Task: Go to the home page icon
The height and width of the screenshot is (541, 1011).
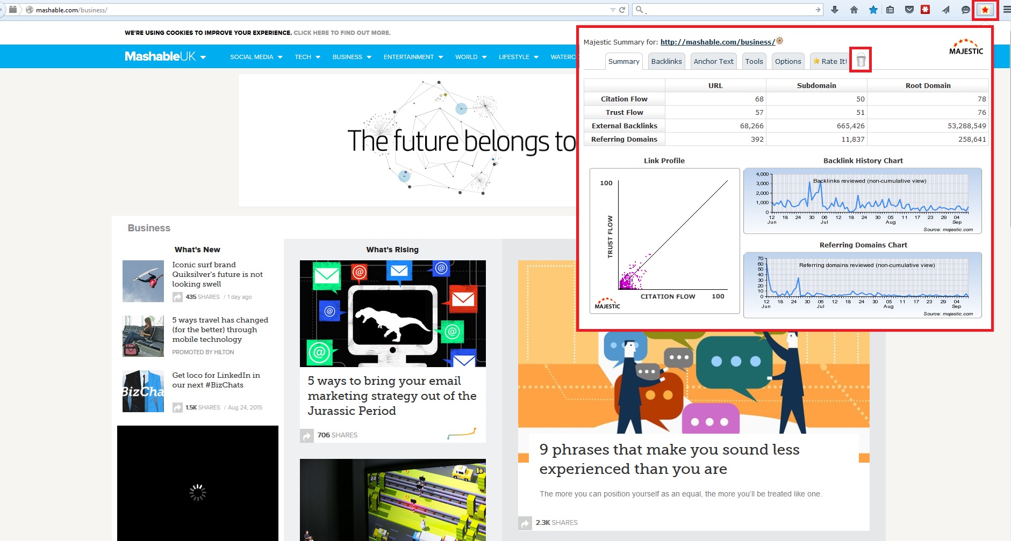Action: tap(854, 10)
